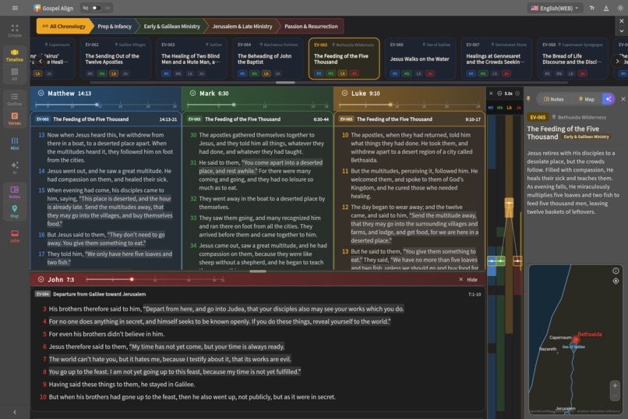Open Outline in the left sidebar

pyautogui.click(x=15, y=99)
